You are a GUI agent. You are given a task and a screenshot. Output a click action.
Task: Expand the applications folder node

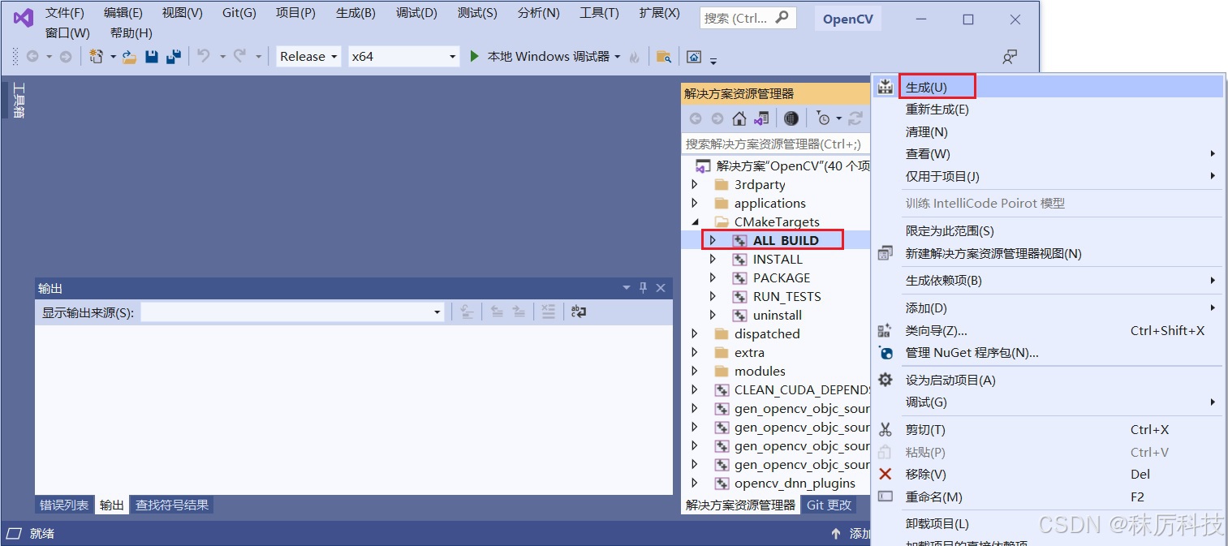(694, 203)
